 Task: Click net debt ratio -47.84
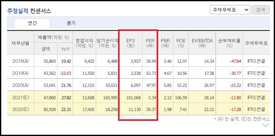(235, 61)
